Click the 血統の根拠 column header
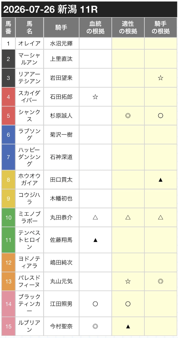The height and width of the screenshot is (338, 178). (x=95, y=28)
